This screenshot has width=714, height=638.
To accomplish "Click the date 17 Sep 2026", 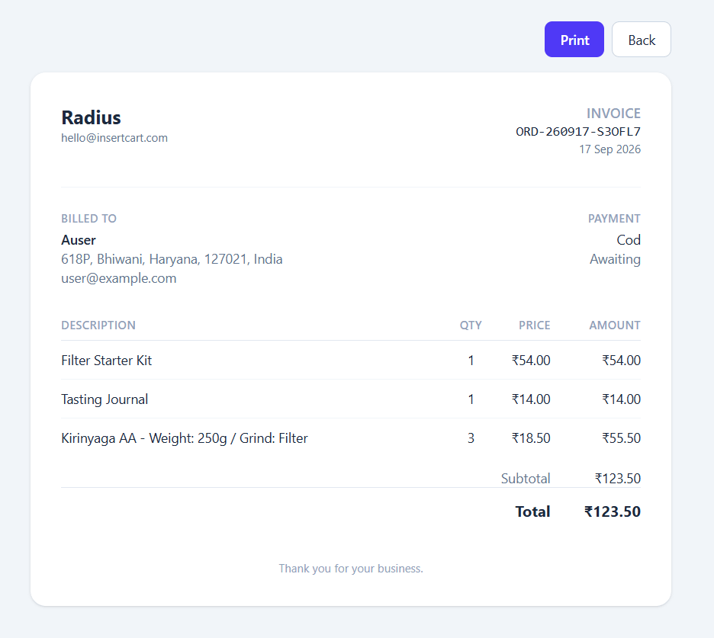I will pyautogui.click(x=609, y=149).
